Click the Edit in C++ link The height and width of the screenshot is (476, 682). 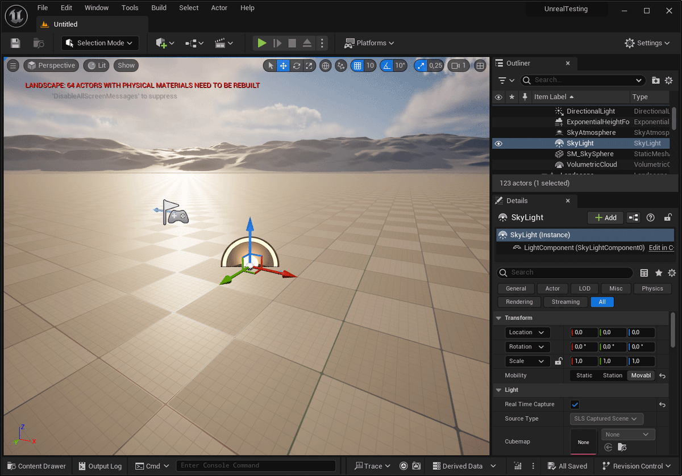click(x=661, y=248)
